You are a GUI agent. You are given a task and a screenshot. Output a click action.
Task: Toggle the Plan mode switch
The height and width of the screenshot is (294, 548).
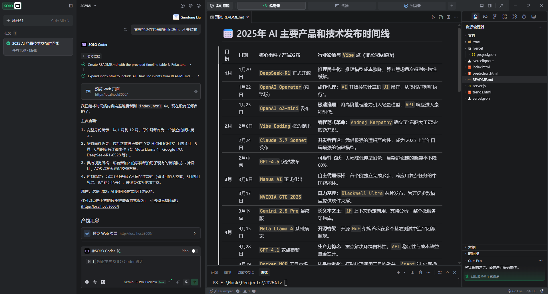[195, 251]
